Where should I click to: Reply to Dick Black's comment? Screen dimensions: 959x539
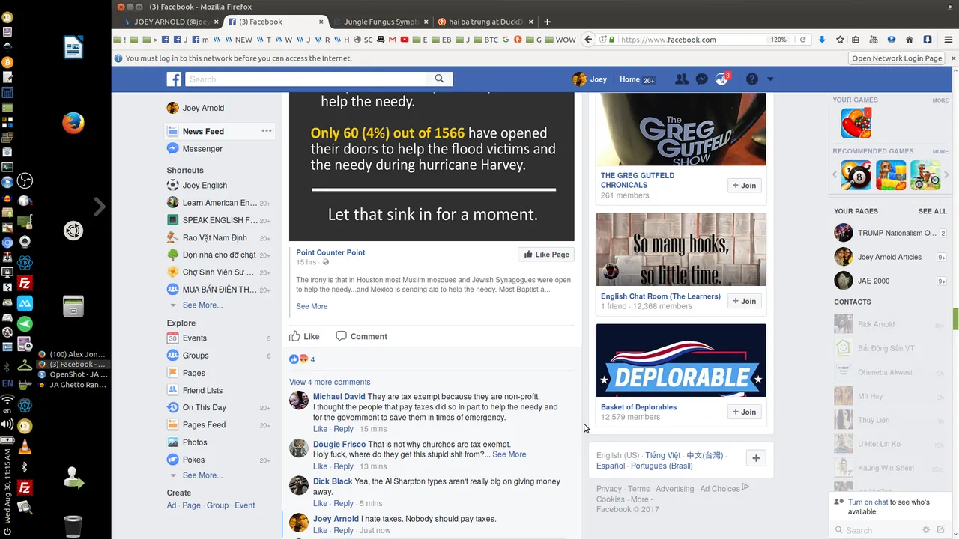tap(343, 503)
